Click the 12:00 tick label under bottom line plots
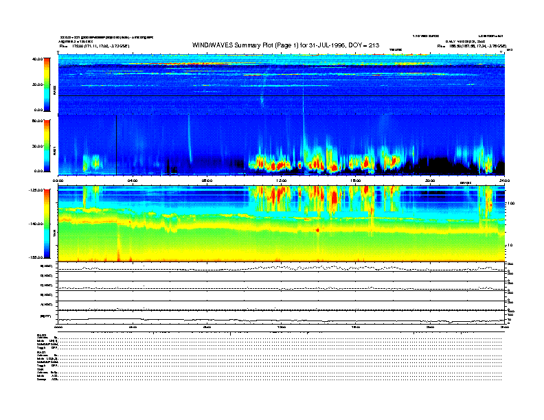This screenshot has height=420, width=544. pos(282,327)
